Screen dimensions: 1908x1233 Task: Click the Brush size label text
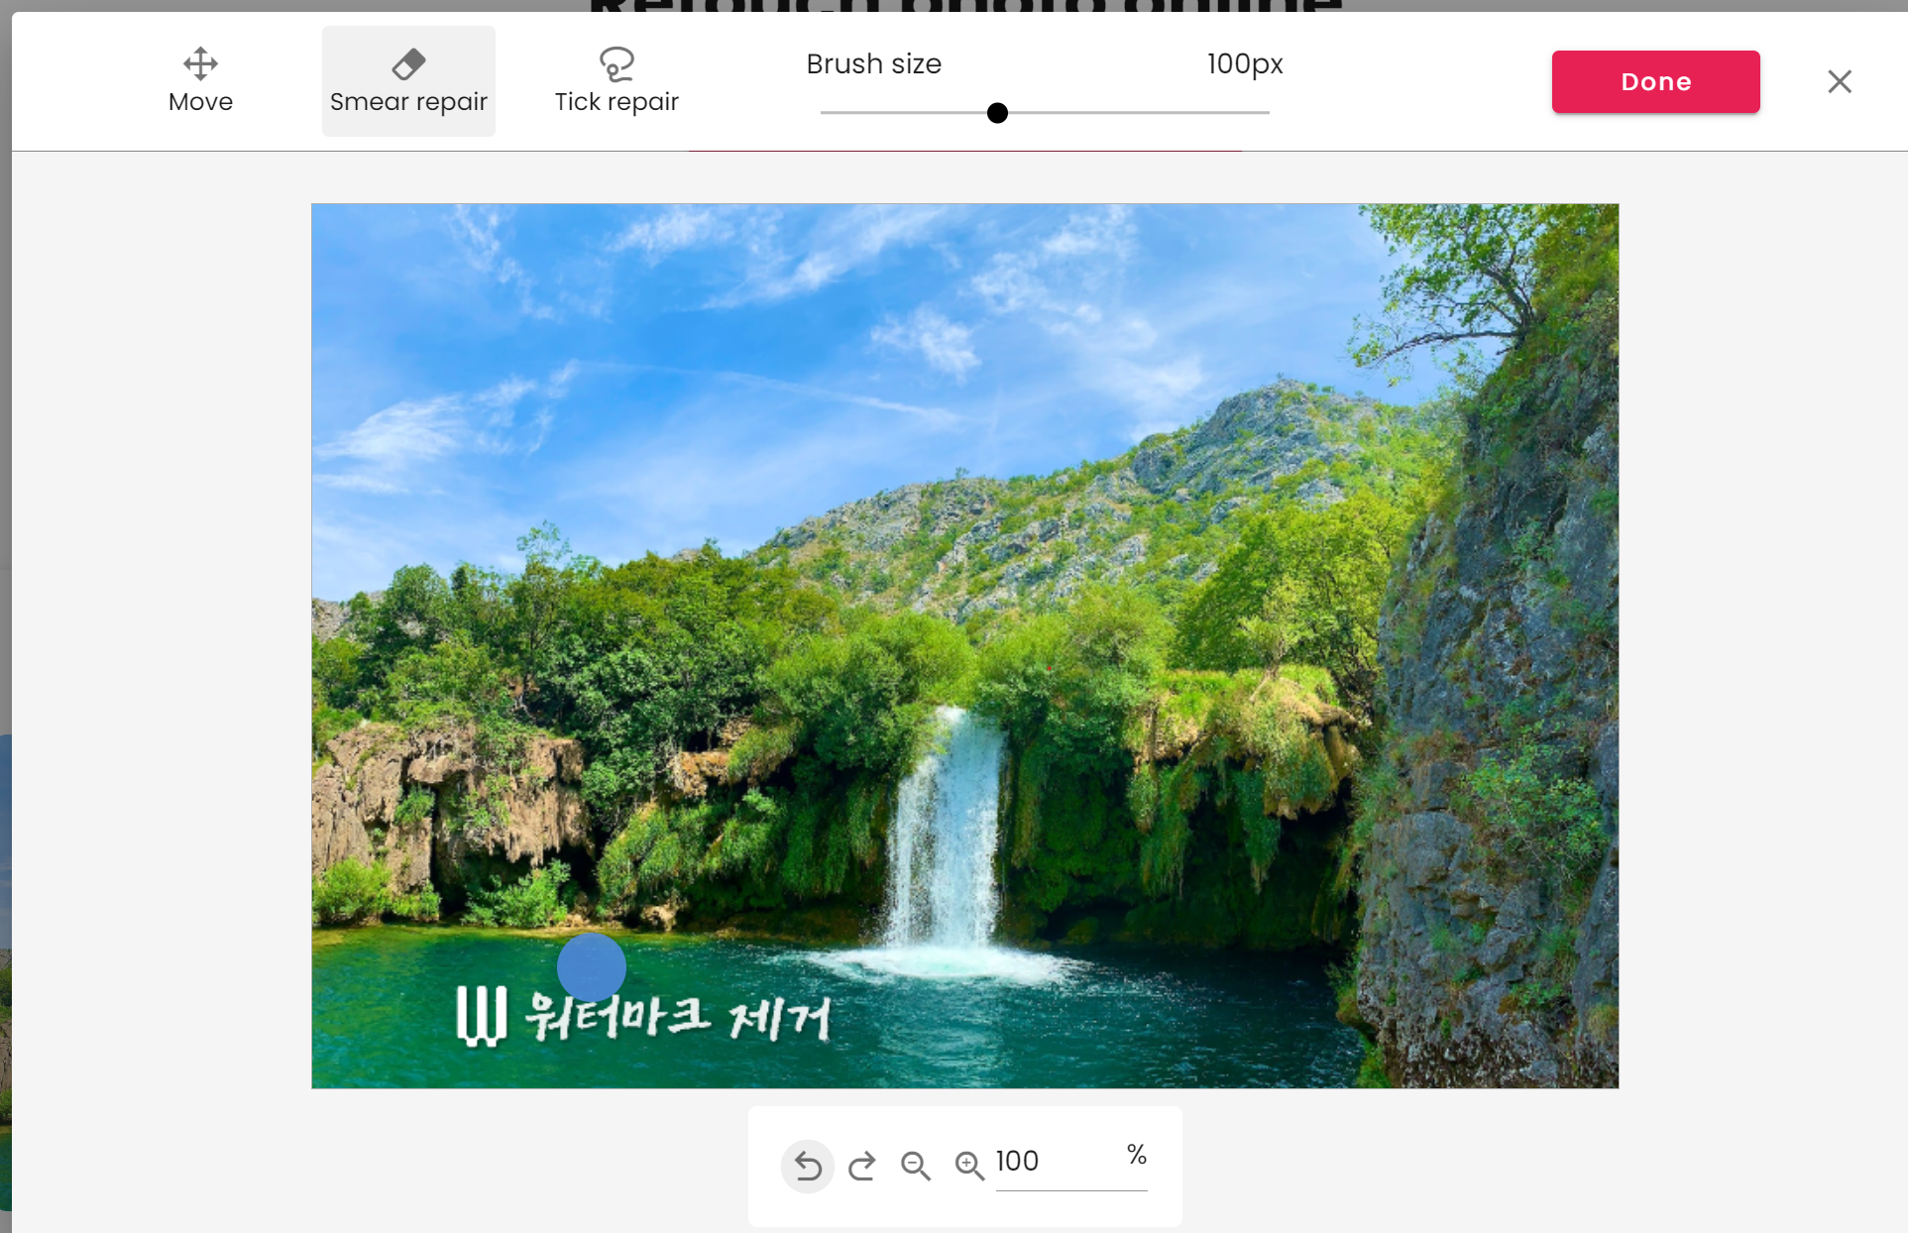[873, 64]
